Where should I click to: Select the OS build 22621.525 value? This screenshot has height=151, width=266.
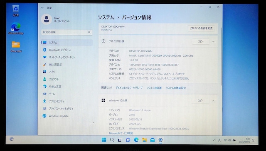135,124
